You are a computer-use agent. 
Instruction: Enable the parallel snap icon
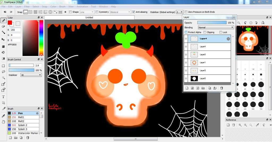tap(31, 12)
